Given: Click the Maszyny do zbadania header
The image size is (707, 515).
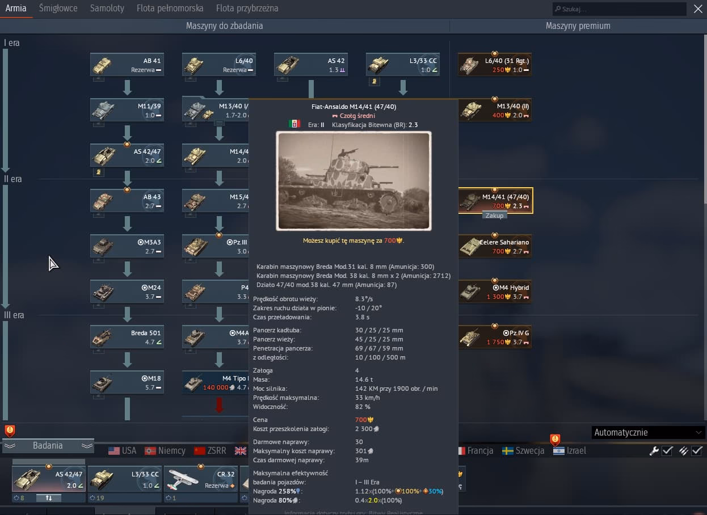Looking at the screenshot, I should click(224, 26).
